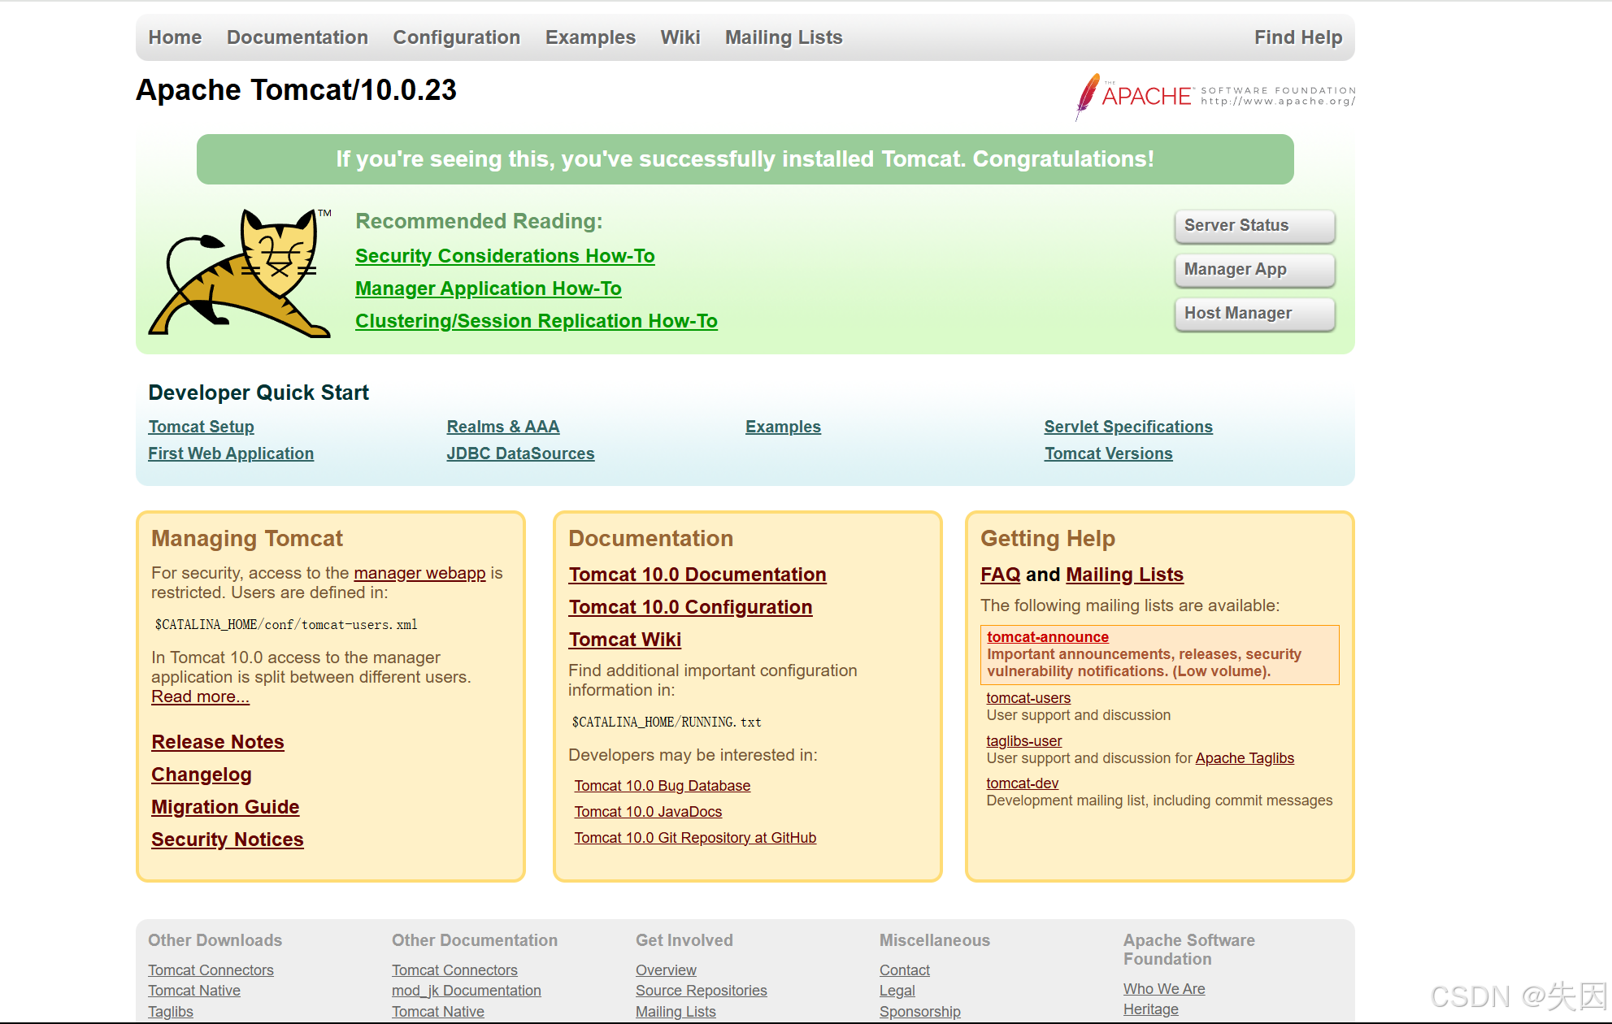Open the Tomcat Setup link
Viewport: 1612px width, 1024px height.
(201, 427)
